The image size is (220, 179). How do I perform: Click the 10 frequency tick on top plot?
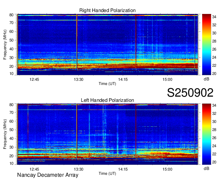point(11,74)
